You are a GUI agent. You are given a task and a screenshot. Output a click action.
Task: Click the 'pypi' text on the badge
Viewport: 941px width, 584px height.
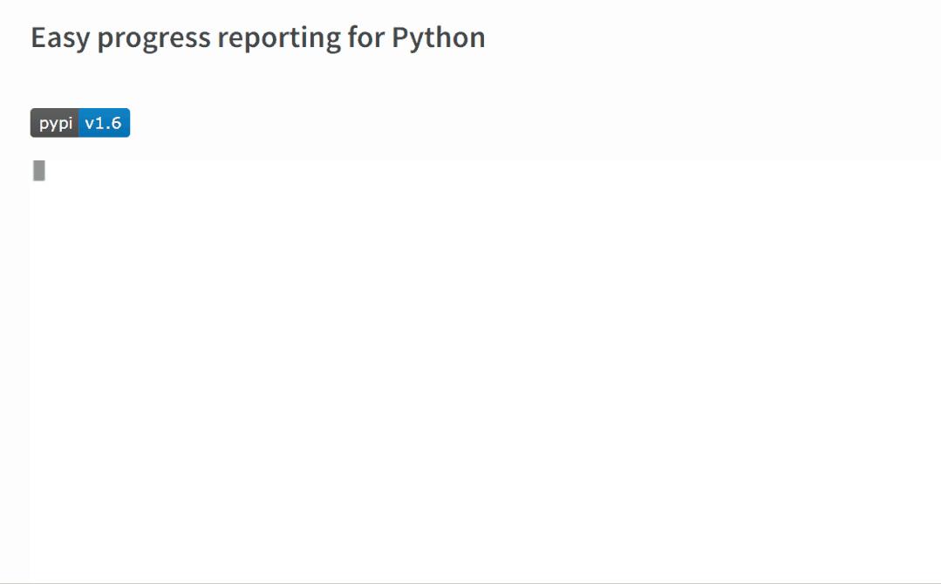pos(56,124)
